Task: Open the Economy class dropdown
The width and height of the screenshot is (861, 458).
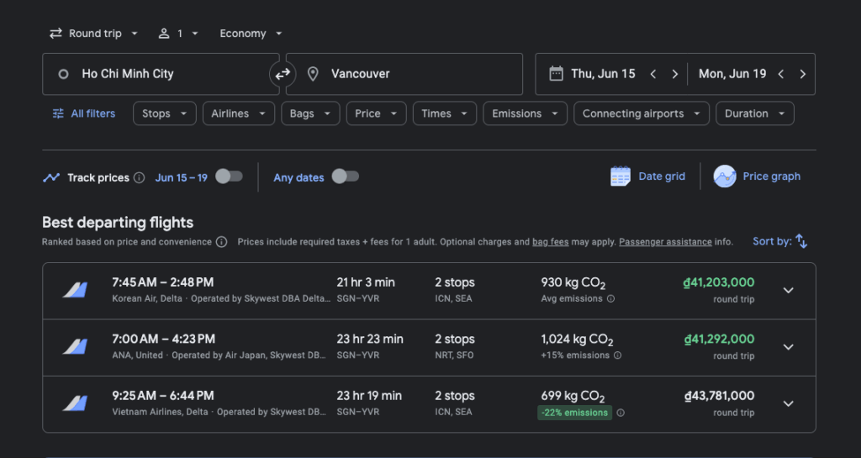Action: click(x=251, y=34)
